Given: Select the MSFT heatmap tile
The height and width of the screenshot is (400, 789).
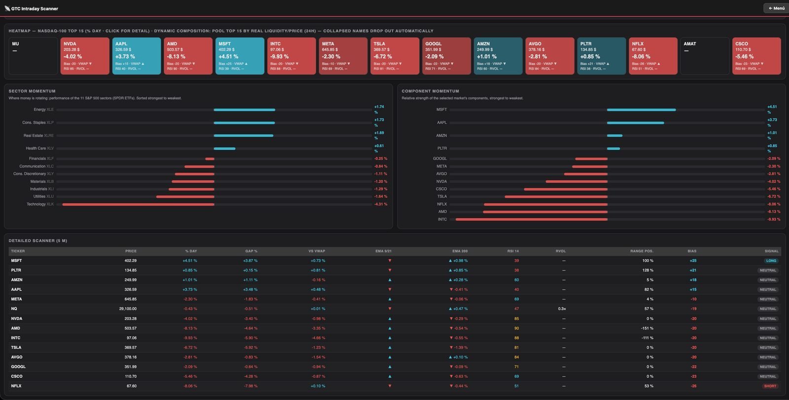Looking at the screenshot, I should click(240, 56).
